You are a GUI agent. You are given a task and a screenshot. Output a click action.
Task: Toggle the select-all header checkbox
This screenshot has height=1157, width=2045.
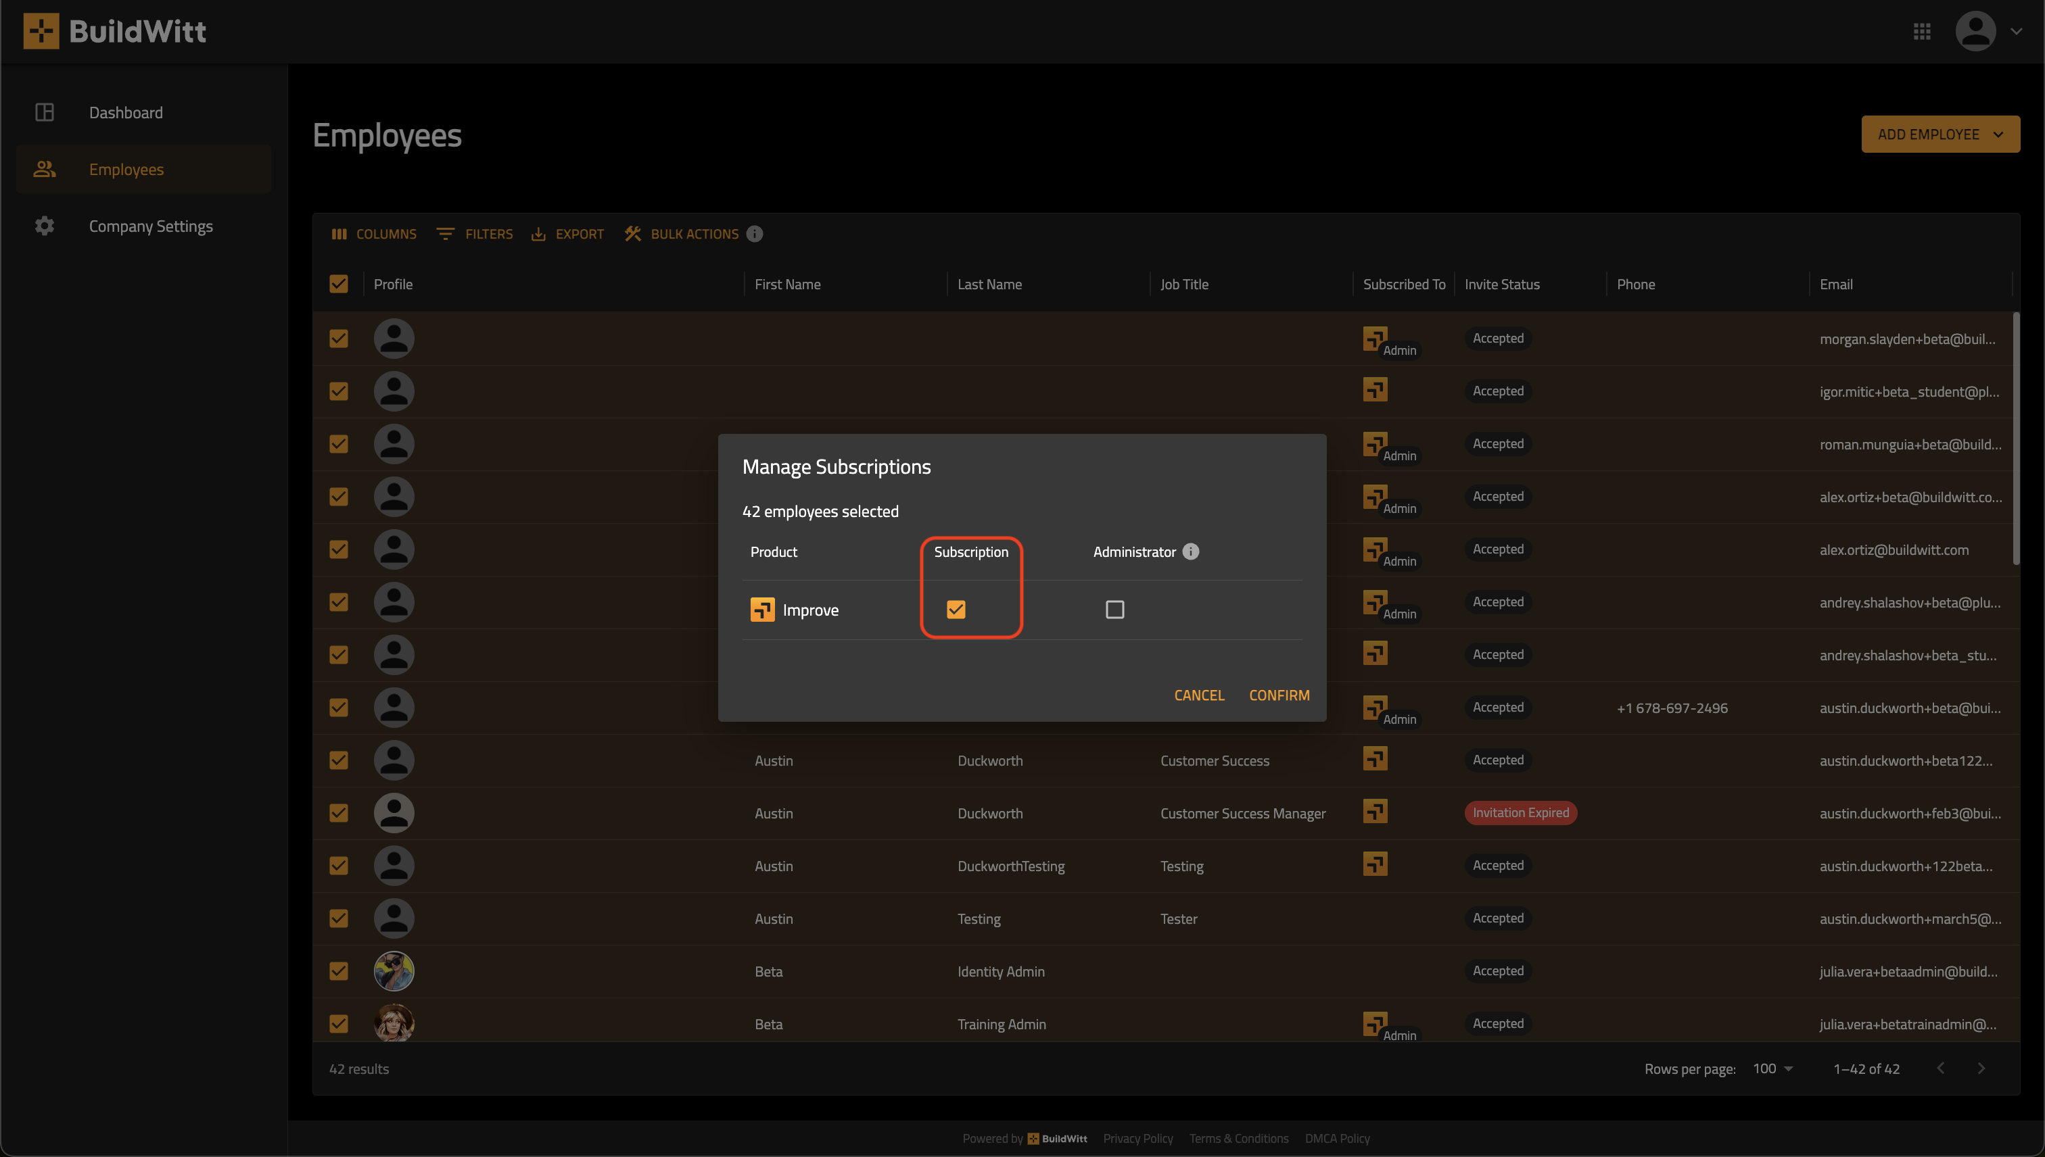tap(339, 284)
